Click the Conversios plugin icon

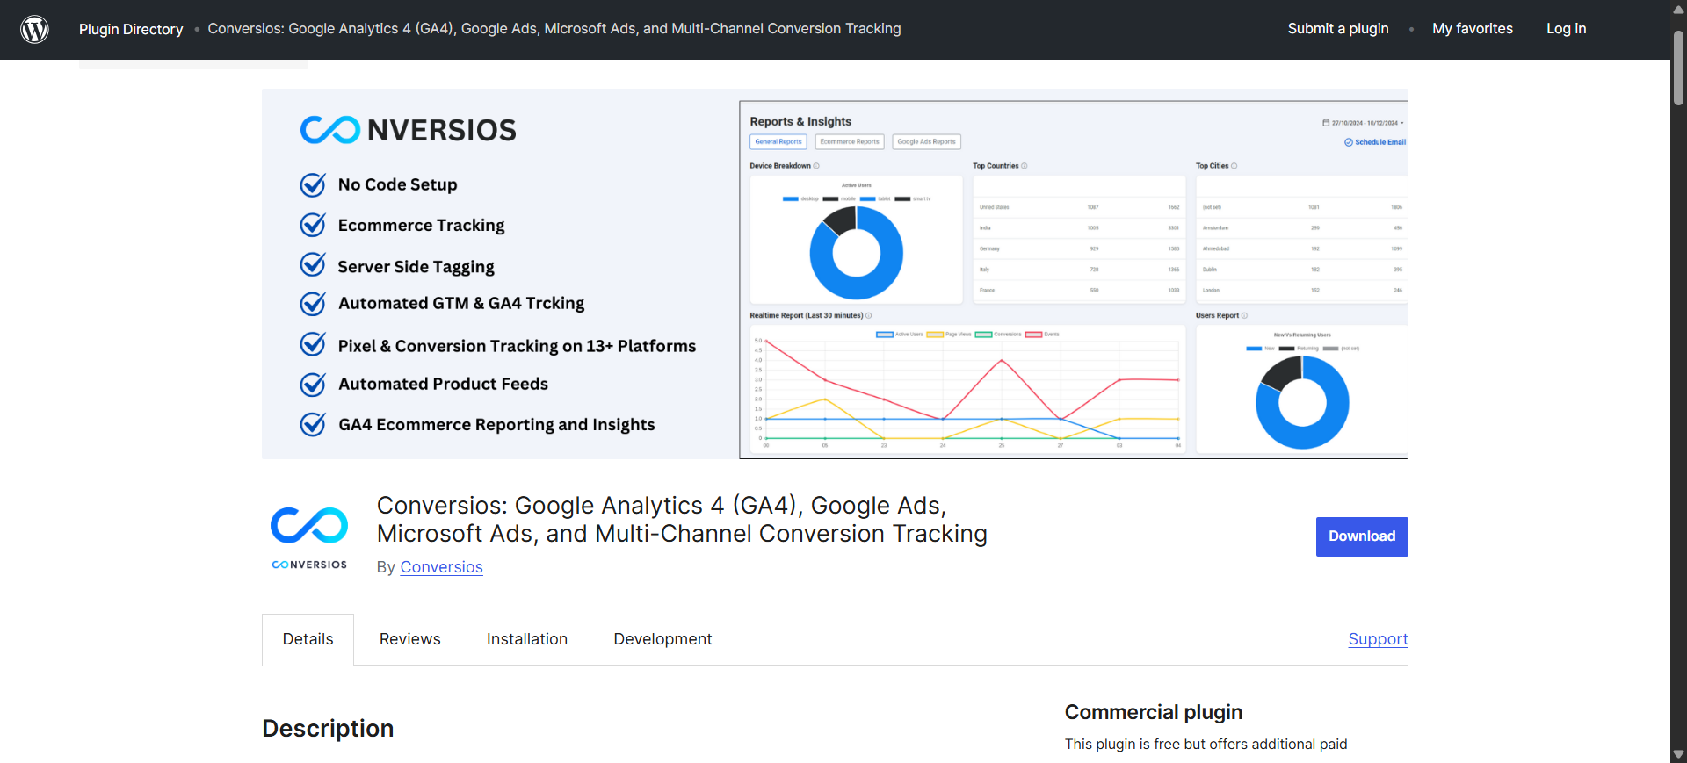coord(309,538)
